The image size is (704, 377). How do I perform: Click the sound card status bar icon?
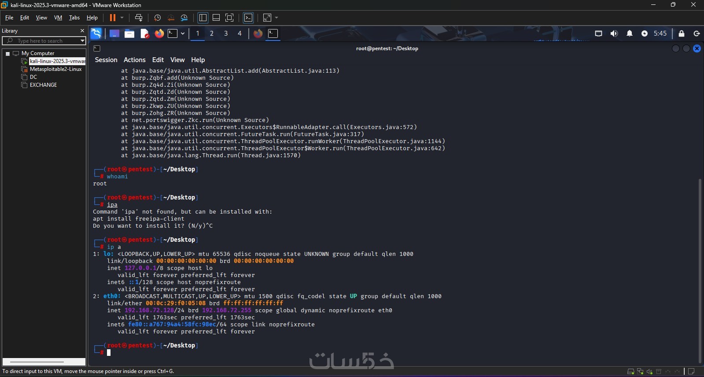click(649, 372)
